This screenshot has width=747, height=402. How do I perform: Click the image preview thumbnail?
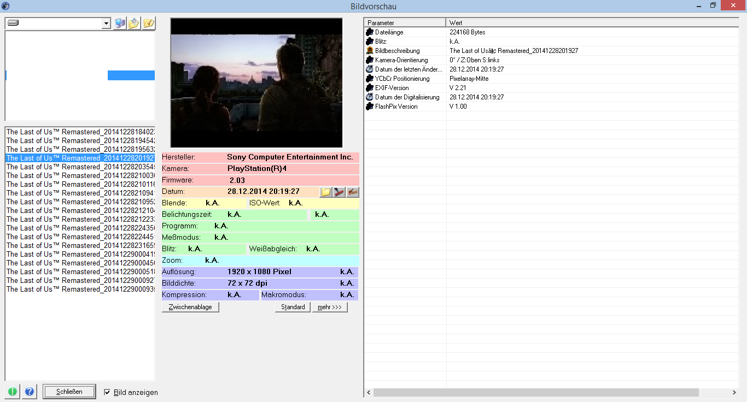click(256, 83)
